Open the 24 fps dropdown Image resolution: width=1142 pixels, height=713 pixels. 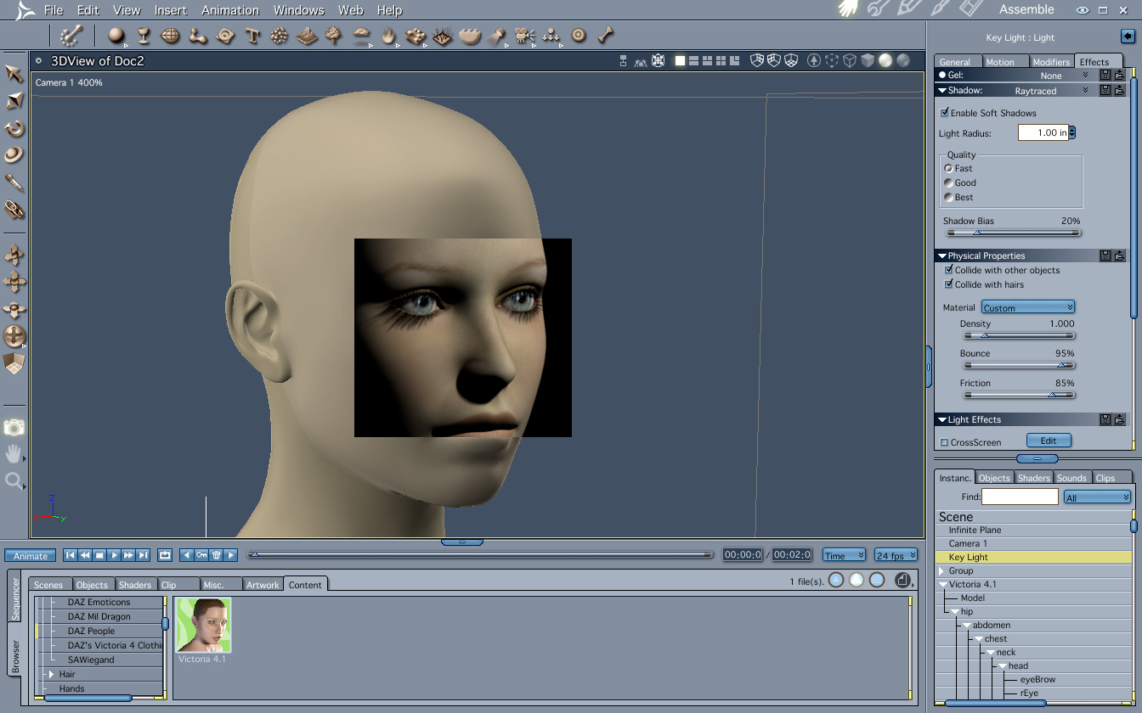click(x=896, y=555)
